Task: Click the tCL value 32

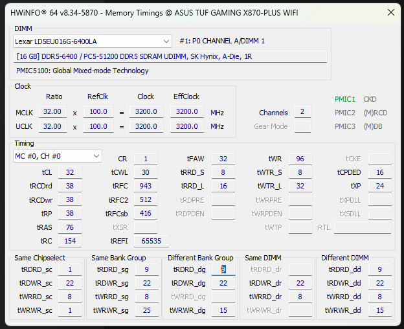Action: (70, 172)
